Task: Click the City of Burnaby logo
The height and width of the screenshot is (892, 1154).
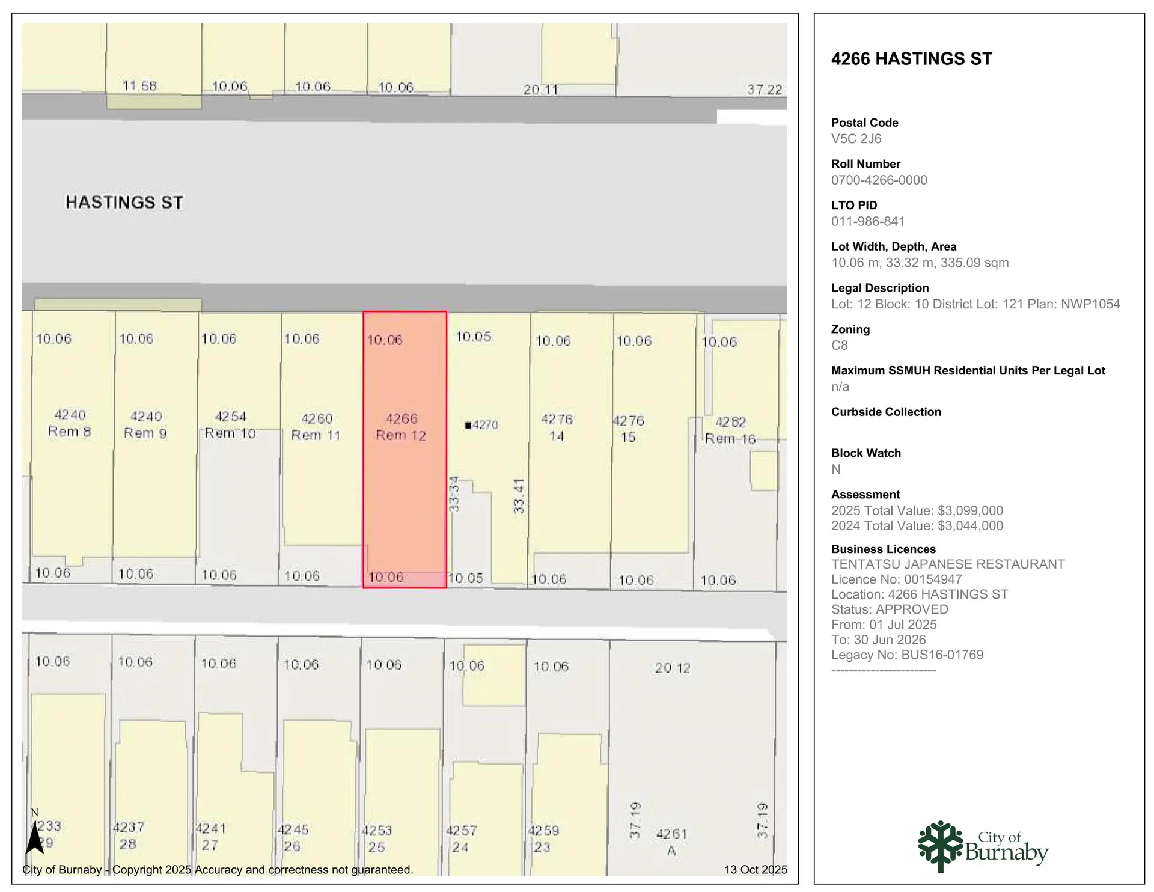Action: pos(983,846)
